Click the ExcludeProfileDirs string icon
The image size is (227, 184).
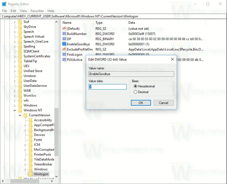64,49
